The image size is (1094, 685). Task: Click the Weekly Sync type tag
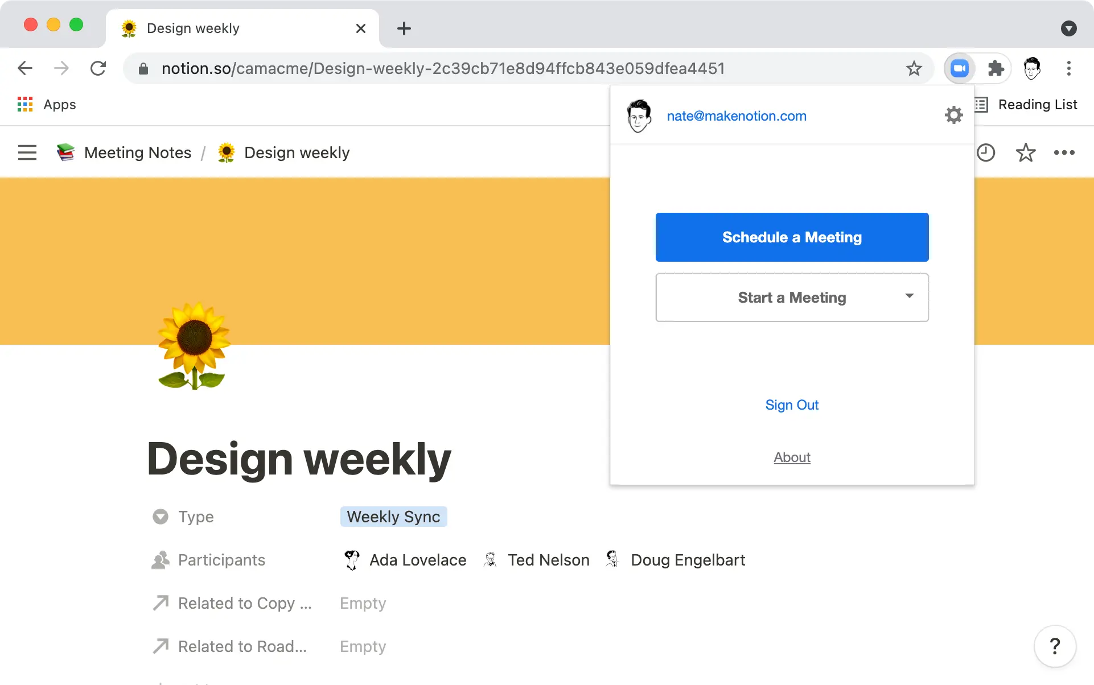(393, 517)
